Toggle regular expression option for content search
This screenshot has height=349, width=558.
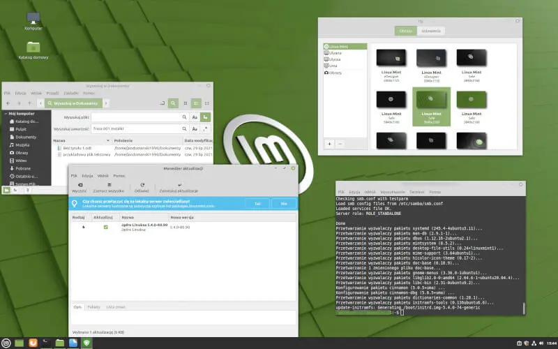[205, 129]
